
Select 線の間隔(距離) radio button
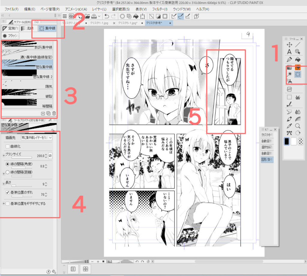point(7,172)
